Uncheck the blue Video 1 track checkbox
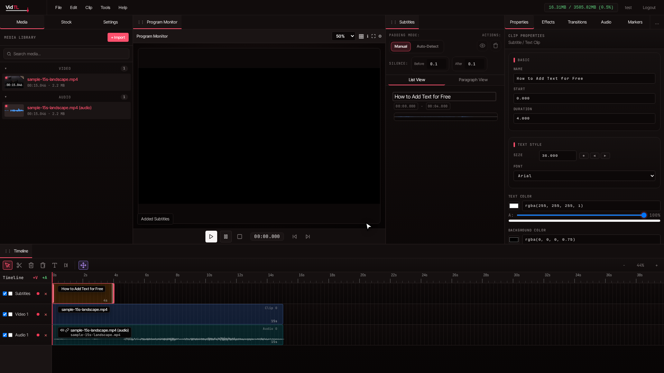Viewport: 664px width, 373px height. (5, 314)
